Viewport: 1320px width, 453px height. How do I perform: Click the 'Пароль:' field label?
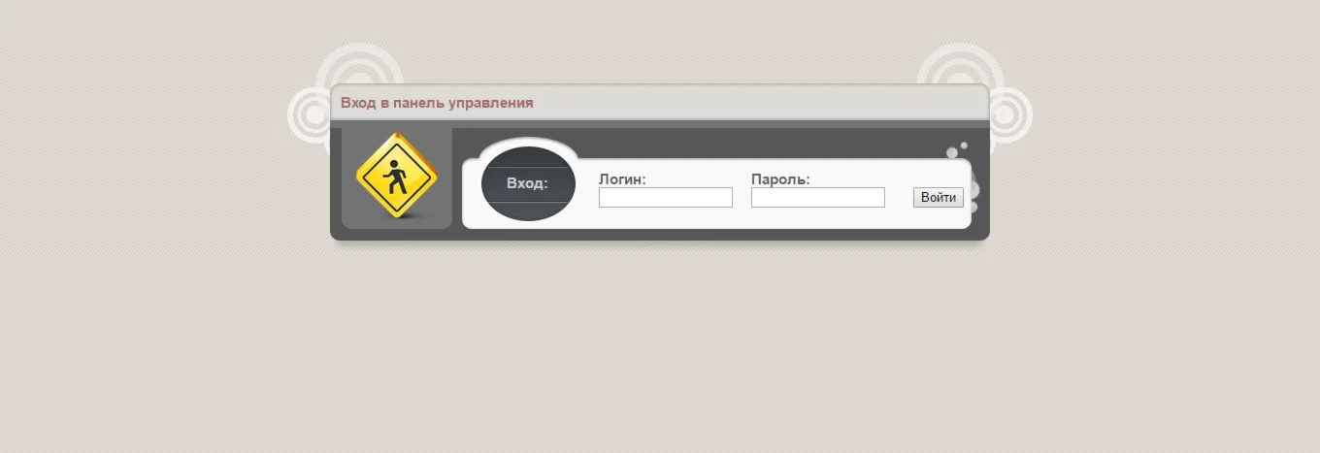(780, 178)
